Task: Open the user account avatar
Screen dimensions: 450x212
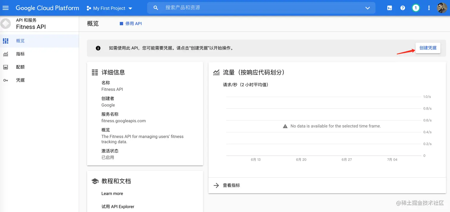Action: pos(442,8)
